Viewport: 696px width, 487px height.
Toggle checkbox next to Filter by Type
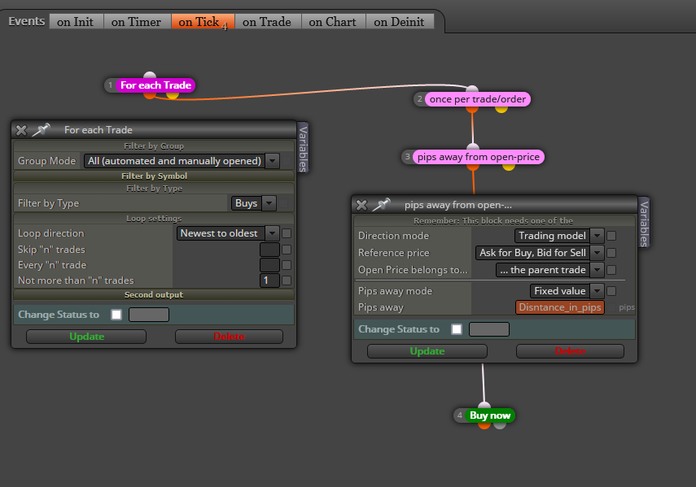283,203
